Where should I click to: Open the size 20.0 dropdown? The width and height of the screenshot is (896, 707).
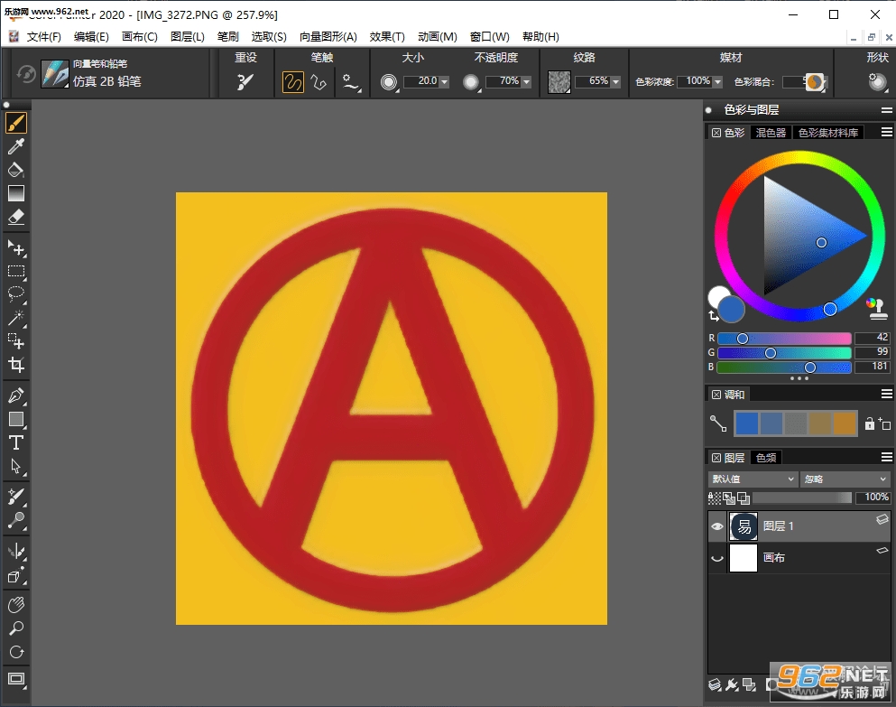click(445, 82)
